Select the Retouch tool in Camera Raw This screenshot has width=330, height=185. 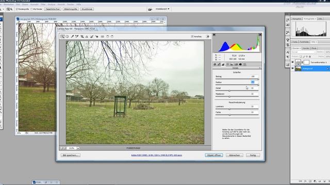point(92,36)
